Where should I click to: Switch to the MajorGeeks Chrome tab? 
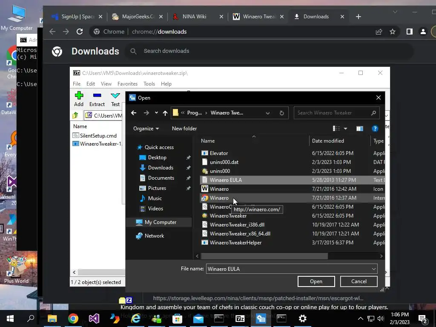coord(138,17)
